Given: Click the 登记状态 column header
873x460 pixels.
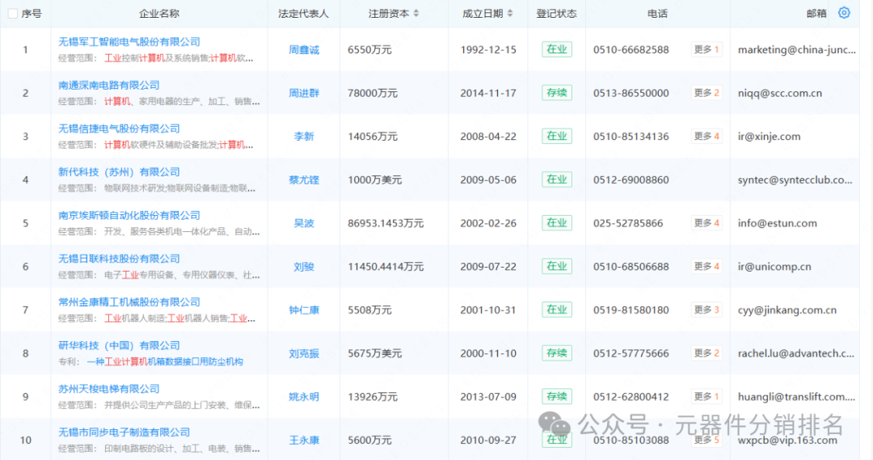Looking at the screenshot, I should click(556, 14).
